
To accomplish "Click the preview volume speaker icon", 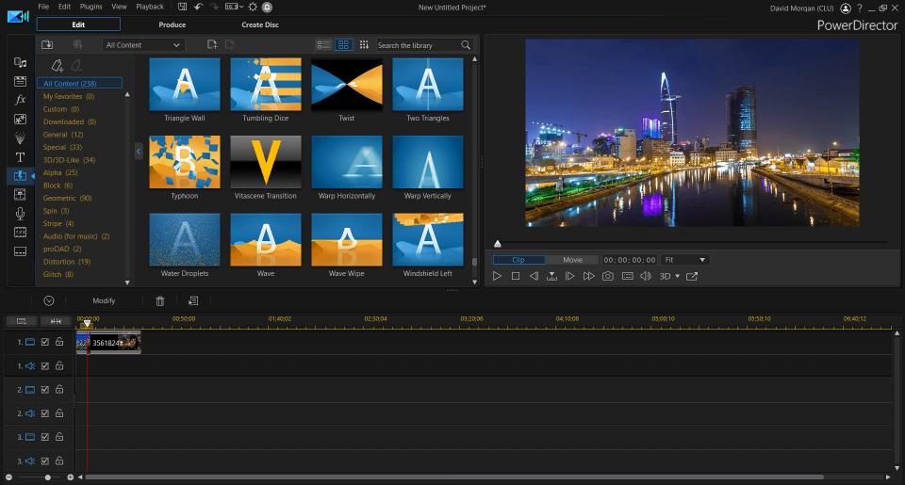I will 646,276.
